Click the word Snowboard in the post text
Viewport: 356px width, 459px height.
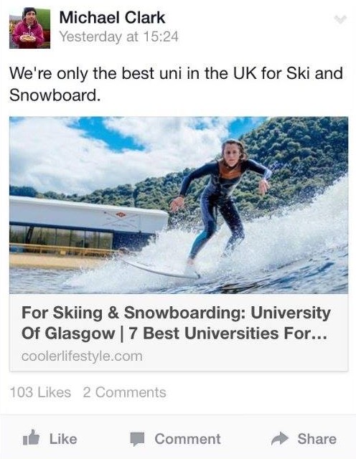(52, 95)
